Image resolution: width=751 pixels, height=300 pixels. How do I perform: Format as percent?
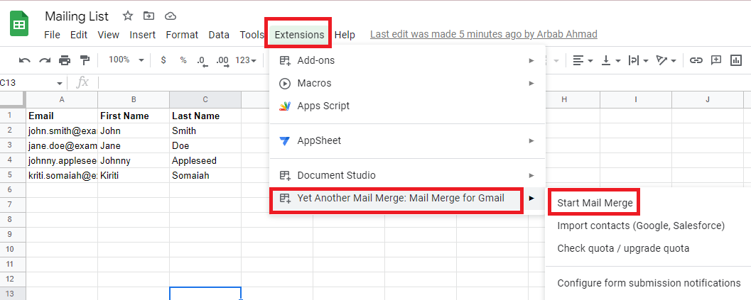pyautogui.click(x=183, y=60)
